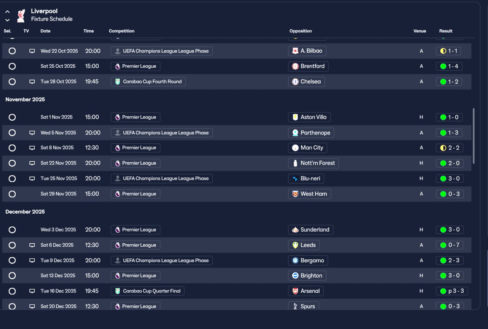Click the Aston Villa club badge icon
This screenshot has height=329, width=488.
tap(295, 117)
